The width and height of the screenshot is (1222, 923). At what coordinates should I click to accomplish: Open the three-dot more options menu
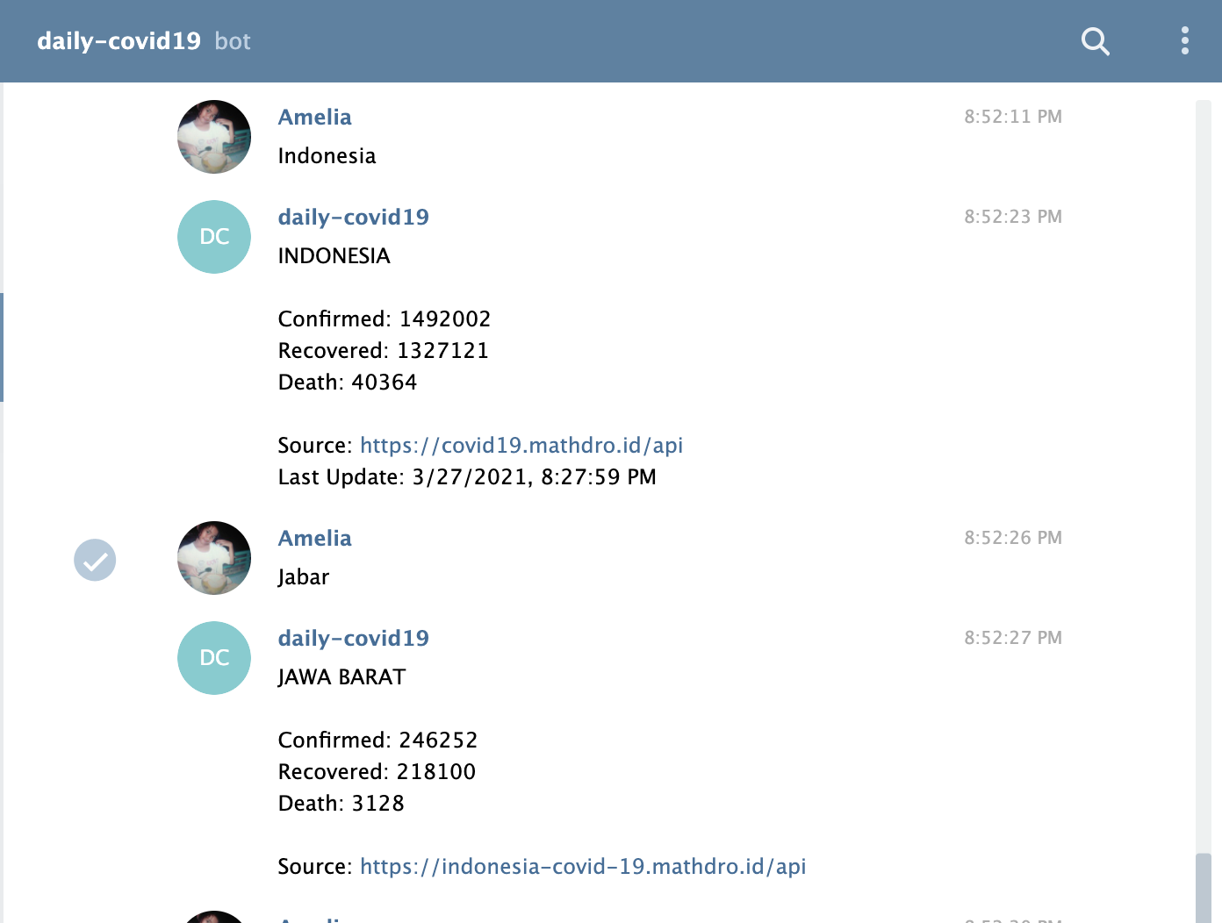point(1184,40)
